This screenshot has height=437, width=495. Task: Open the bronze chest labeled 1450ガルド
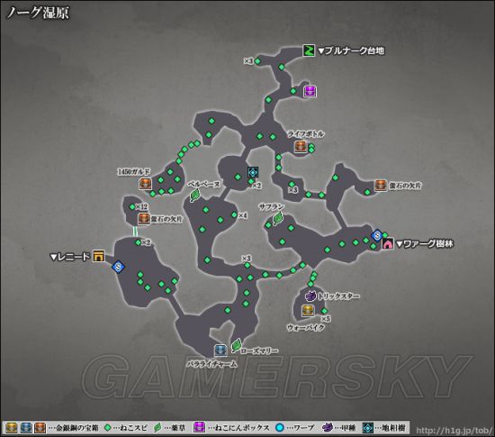[145, 184]
